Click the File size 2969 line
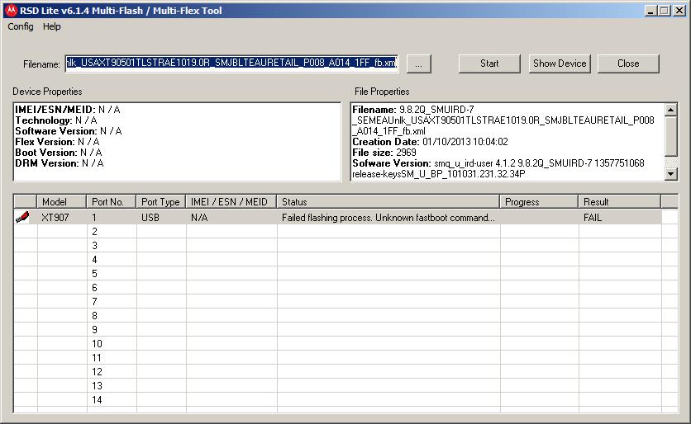 pos(384,153)
